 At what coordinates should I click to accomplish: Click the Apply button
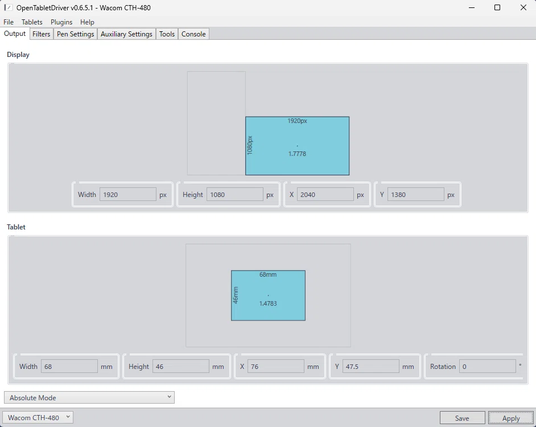pos(511,418)
